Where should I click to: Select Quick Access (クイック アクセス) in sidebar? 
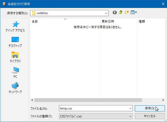tap(15, 27)
